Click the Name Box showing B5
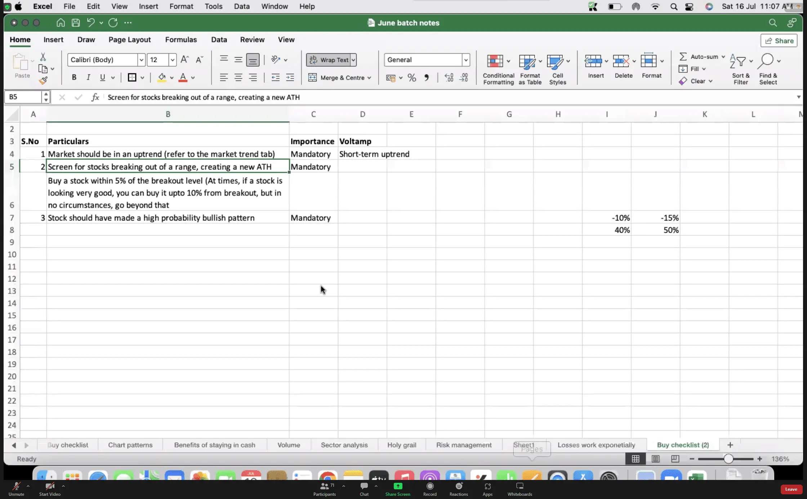 point(23,97)
